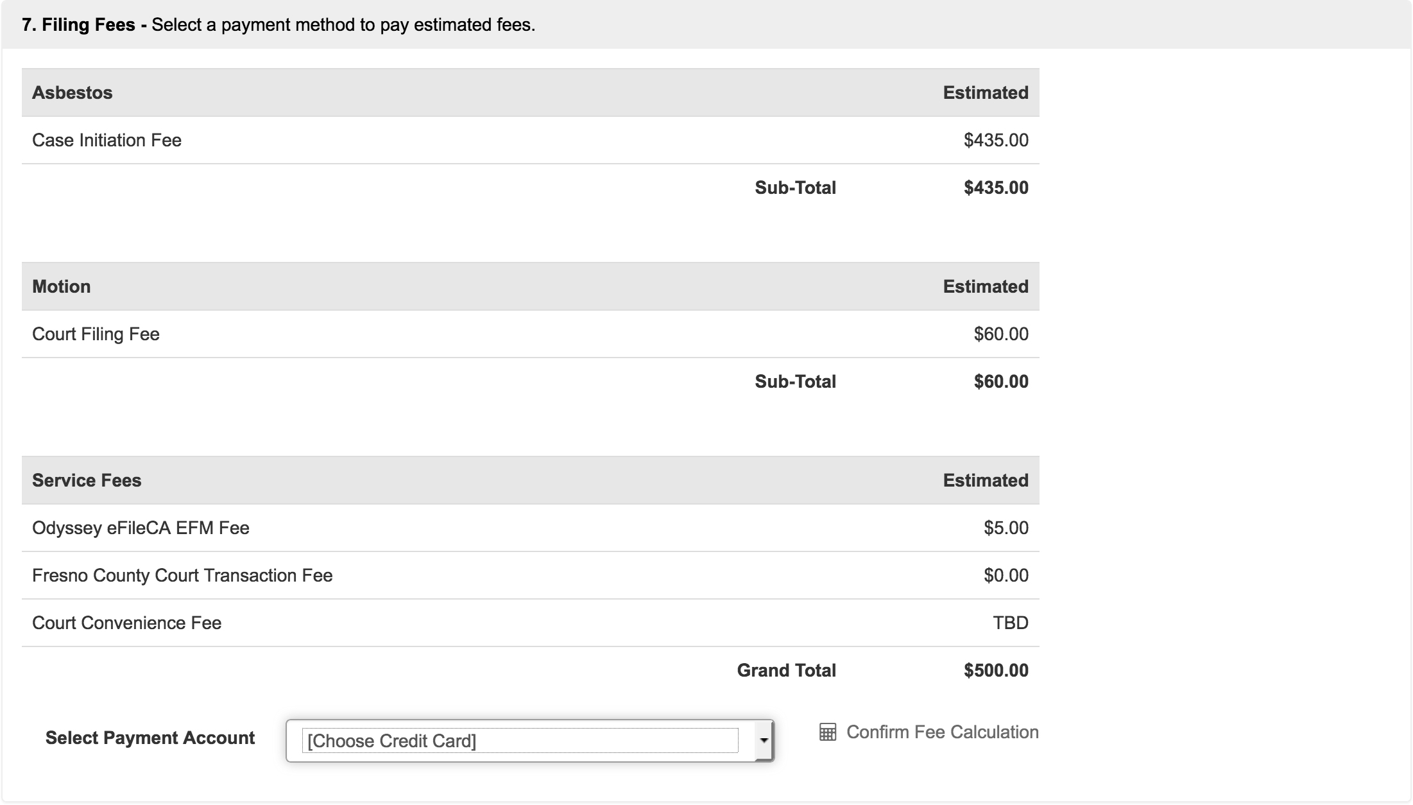The image size is (1413, 805).
Task: Click the $435.00 Asbestos Sub-Total amount
Action: [996, 188]
